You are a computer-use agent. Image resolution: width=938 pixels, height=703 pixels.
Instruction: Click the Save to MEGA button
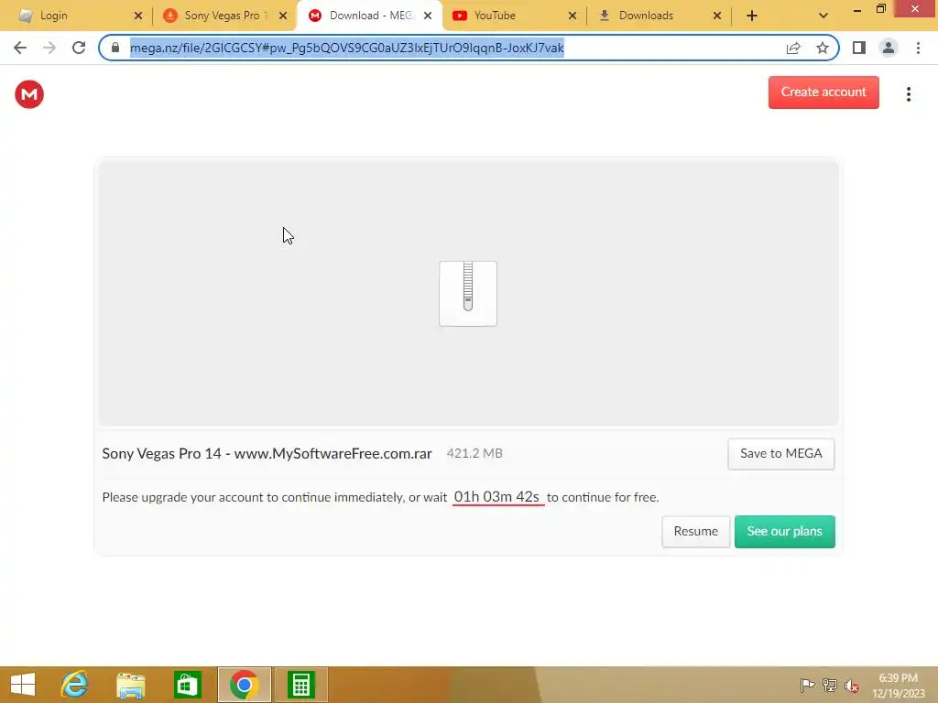(x=780, y=454)
